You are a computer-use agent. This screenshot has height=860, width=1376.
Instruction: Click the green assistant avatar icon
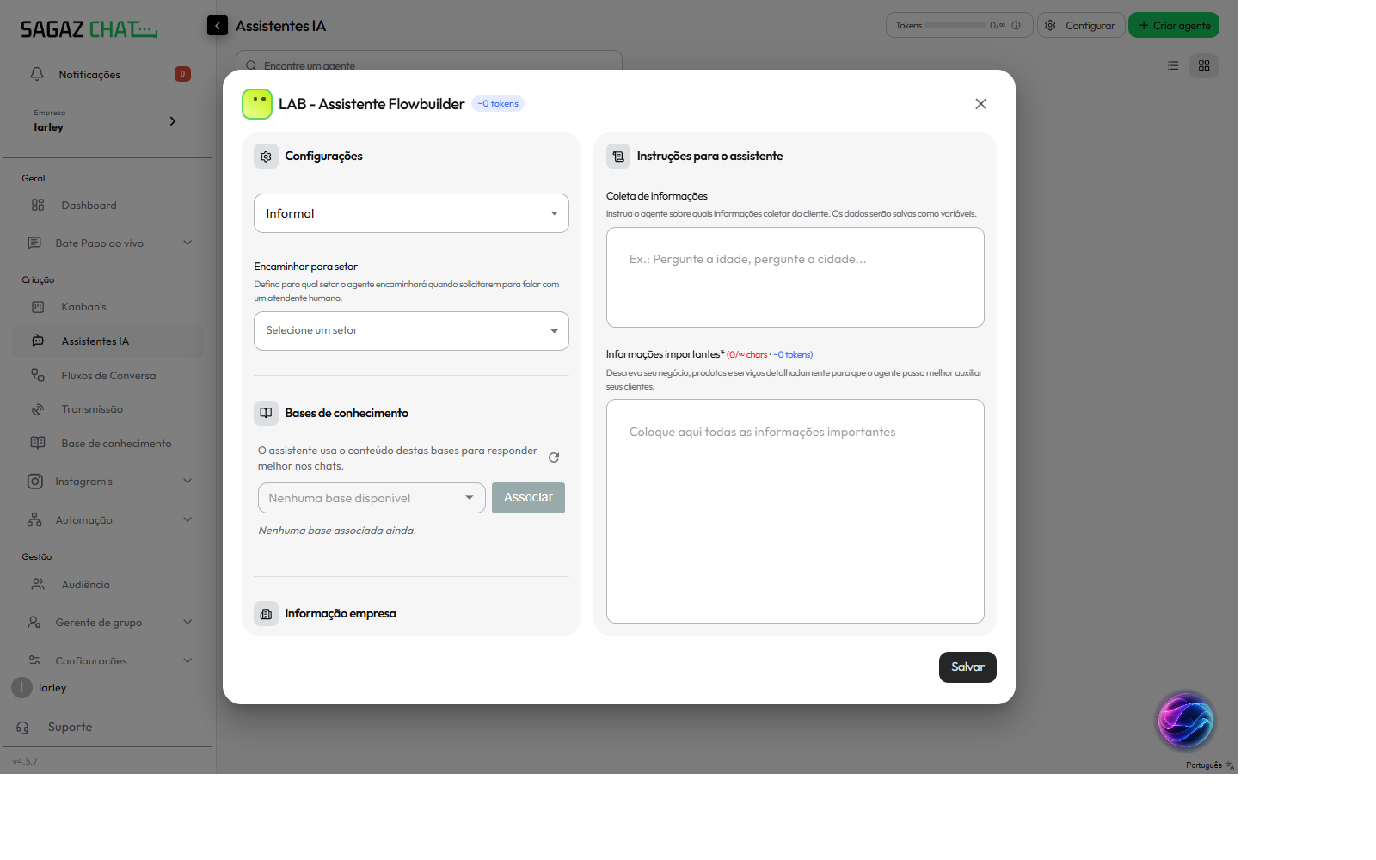(257, 104)
